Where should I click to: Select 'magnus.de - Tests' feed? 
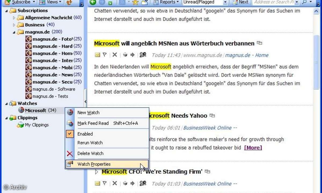pos(50,96)
